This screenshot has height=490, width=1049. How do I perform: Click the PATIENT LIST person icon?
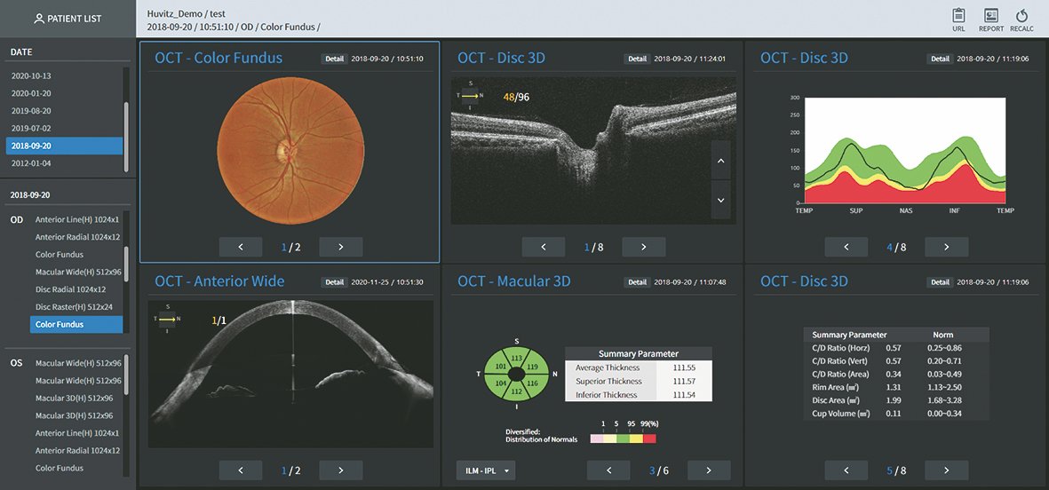point(39,19)
